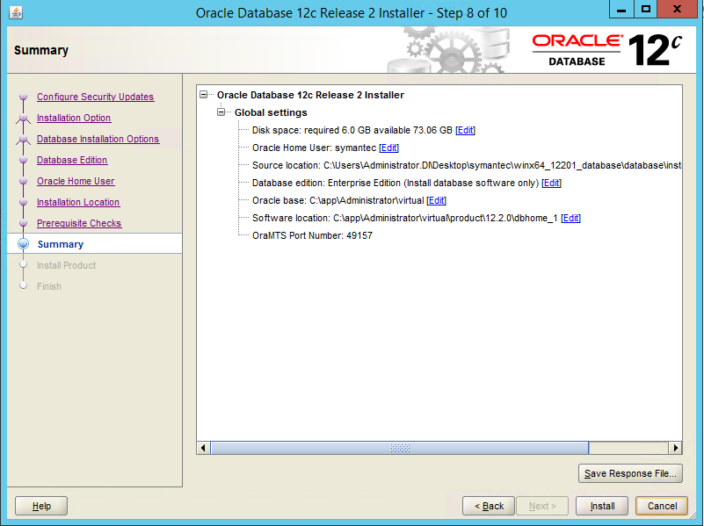Click the Configure Security Updates step bullet

pos(24,97)
